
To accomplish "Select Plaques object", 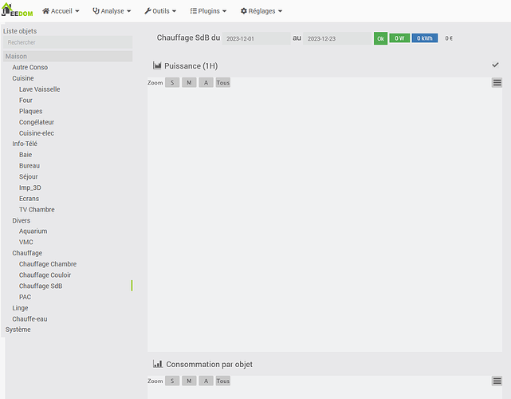I will pyautogui.click(x=30, y=111).
